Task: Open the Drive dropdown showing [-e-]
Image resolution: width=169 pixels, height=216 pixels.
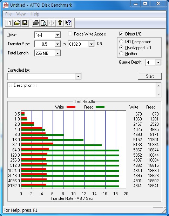Action: pyautogui.click(x=58, y=35)
